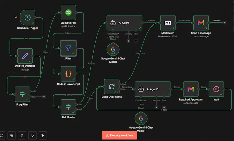Select the CLIENT_CONFIG pencil node

tap(25, 56)
